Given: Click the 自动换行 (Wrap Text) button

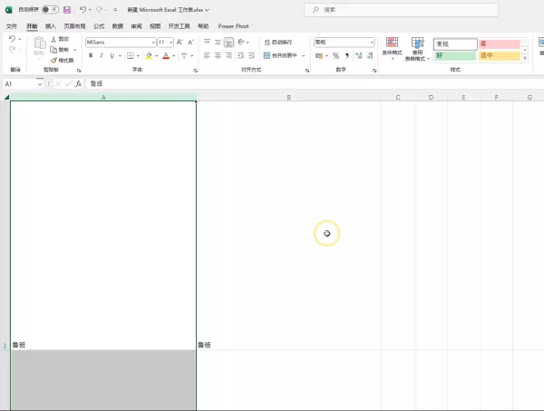Looking at the screenshot, I should click(x=278, y=43).
